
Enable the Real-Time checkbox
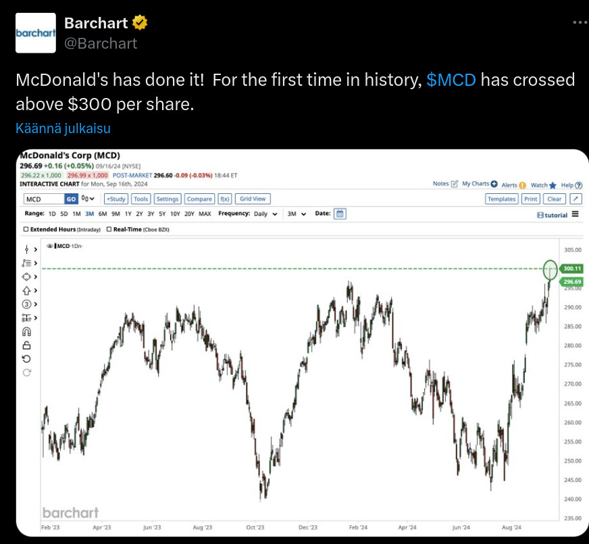[109, 230]
